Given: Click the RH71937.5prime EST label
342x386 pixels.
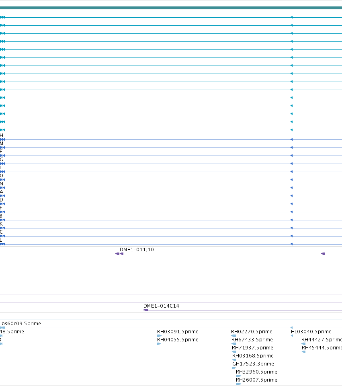Looking at the screenshot, I should tap(252, 347).
